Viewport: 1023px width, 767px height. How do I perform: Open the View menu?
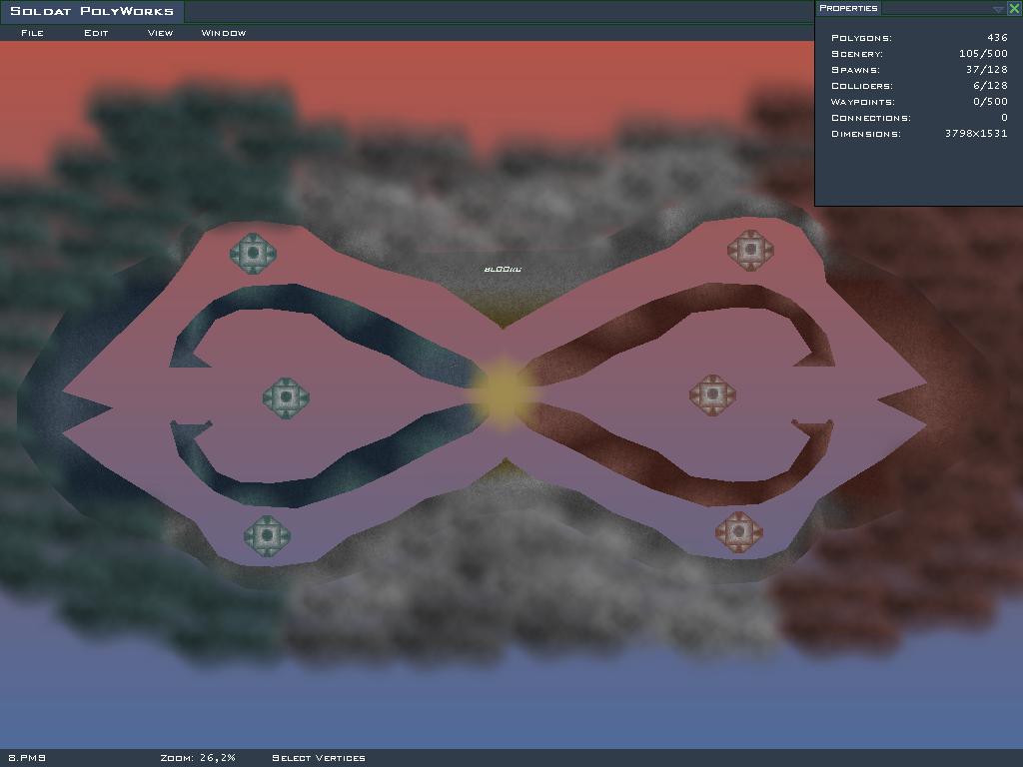(160, 33)
